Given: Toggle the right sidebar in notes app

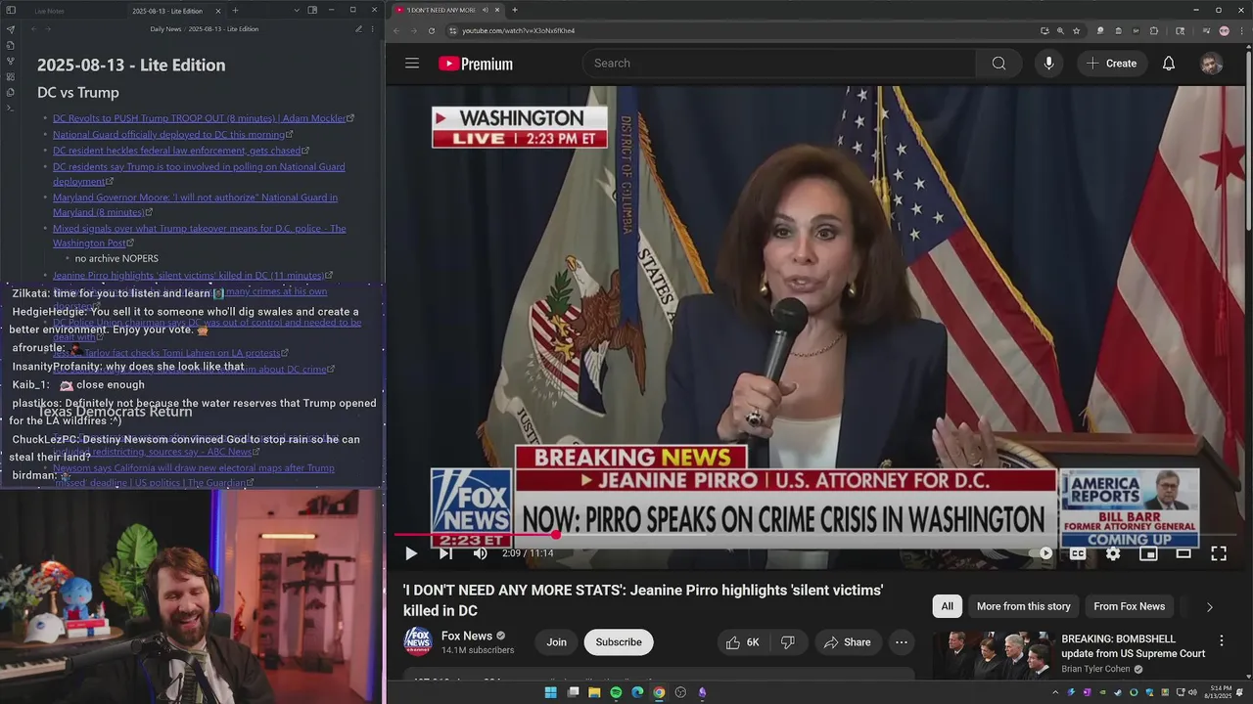Looking at the screenshot, I should (x=312, y=10).
